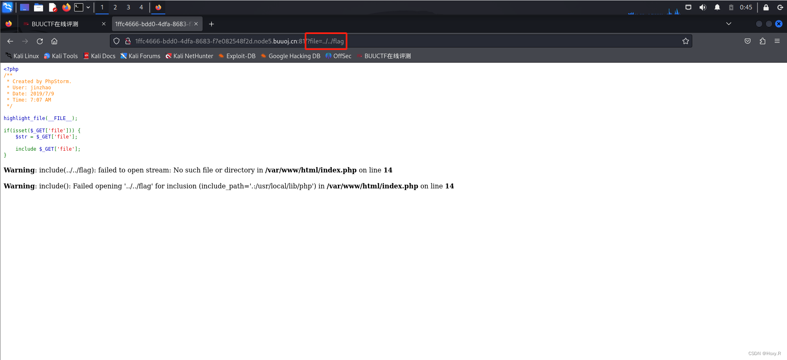The image size is (787, 360).
Task: Open the Kali applications menu icon
Action: (x=7, y=7)
